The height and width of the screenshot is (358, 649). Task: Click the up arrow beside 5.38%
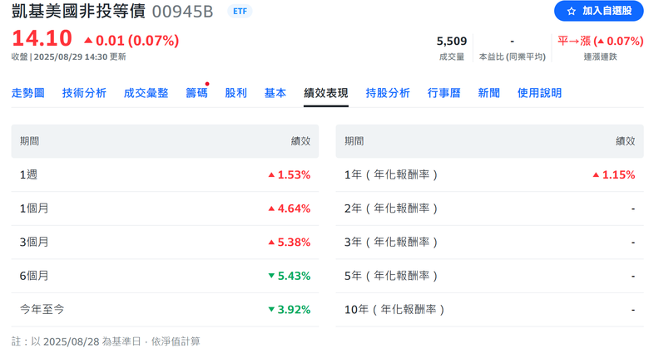tap(271, 243)
